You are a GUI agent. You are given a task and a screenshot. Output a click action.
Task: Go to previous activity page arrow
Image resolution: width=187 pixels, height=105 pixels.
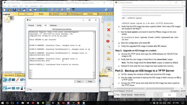(158, 95)
